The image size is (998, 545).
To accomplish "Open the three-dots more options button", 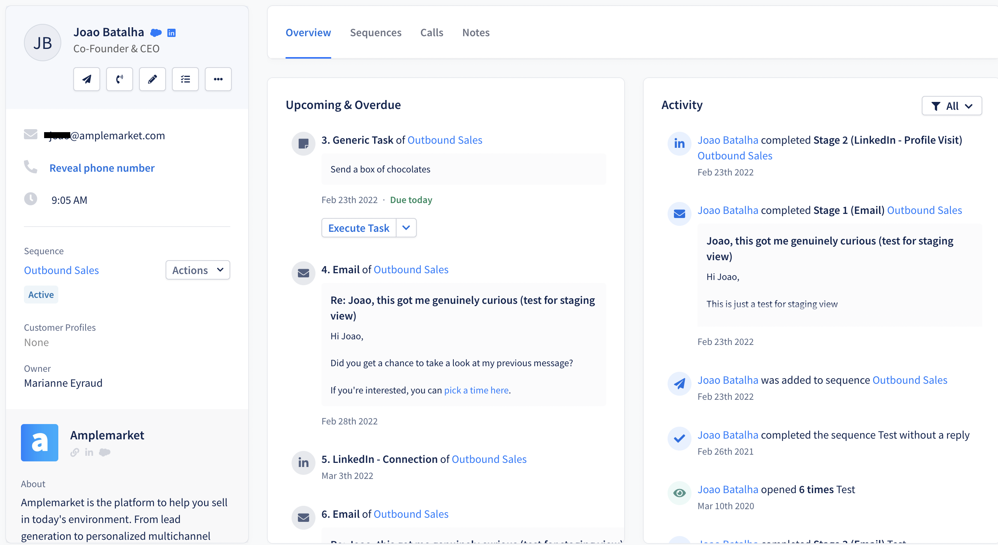I will pos(218,79).
